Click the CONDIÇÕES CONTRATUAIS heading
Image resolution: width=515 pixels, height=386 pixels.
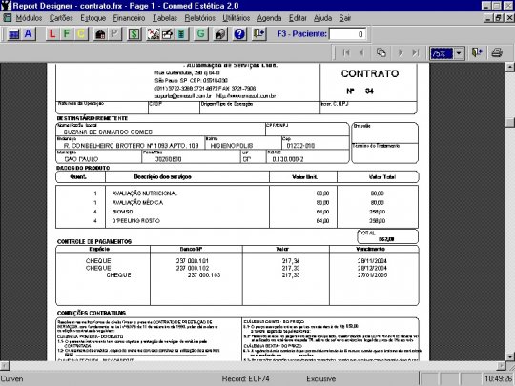click(92, 314)
